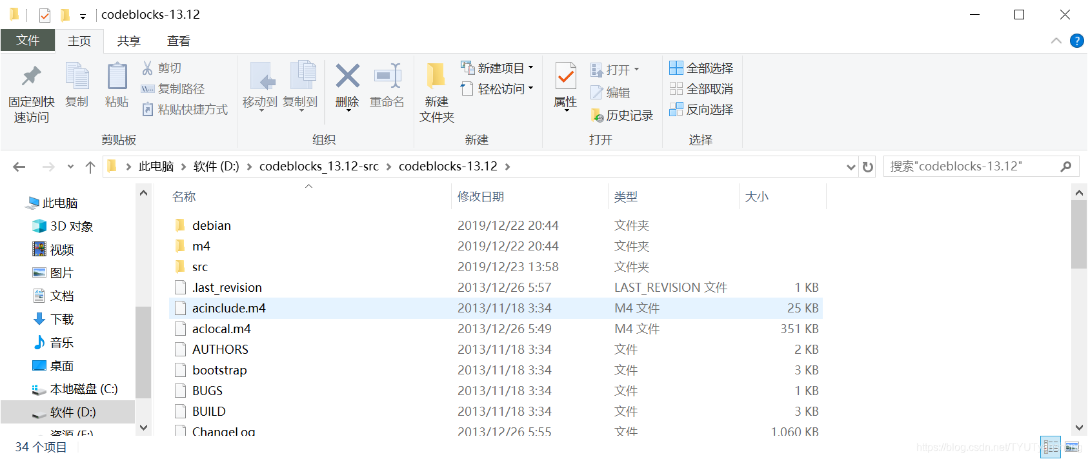
Task: Click Invert selection (反向选择)
Action: tap(701, 109)
